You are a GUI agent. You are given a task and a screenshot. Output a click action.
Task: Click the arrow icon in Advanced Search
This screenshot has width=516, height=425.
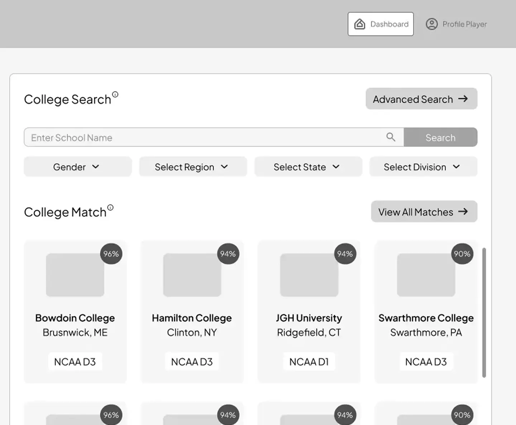(x=463, y=99)
